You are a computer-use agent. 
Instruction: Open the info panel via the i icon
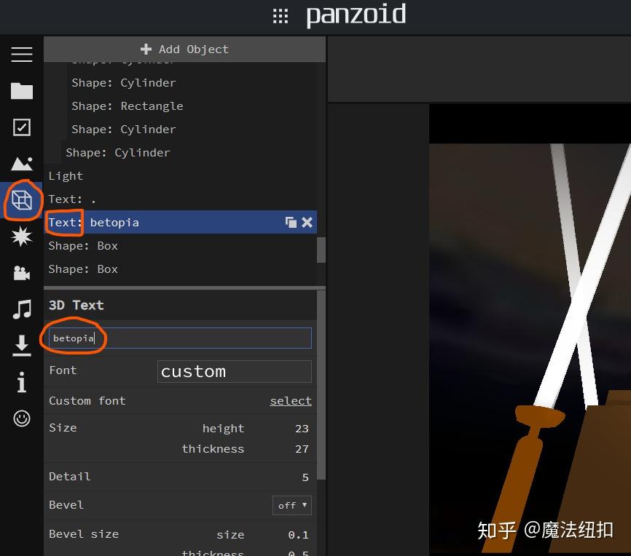coord(22,381)
